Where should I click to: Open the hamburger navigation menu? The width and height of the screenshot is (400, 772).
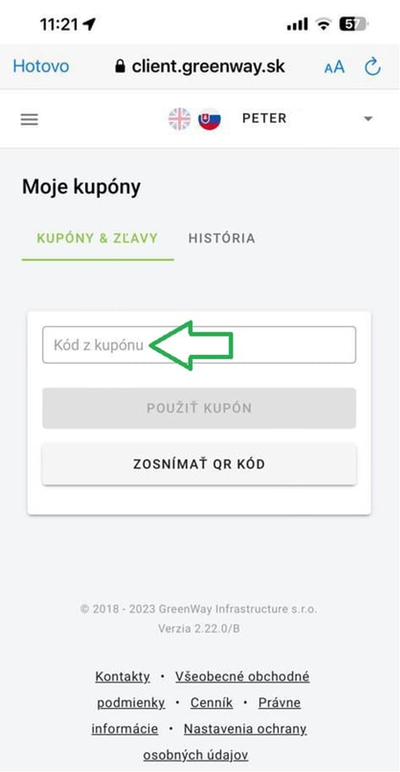29,120
